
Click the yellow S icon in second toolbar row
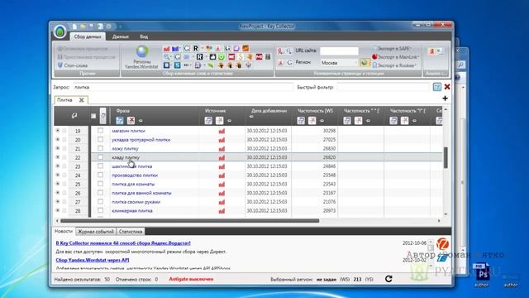[x=241, y=57]
